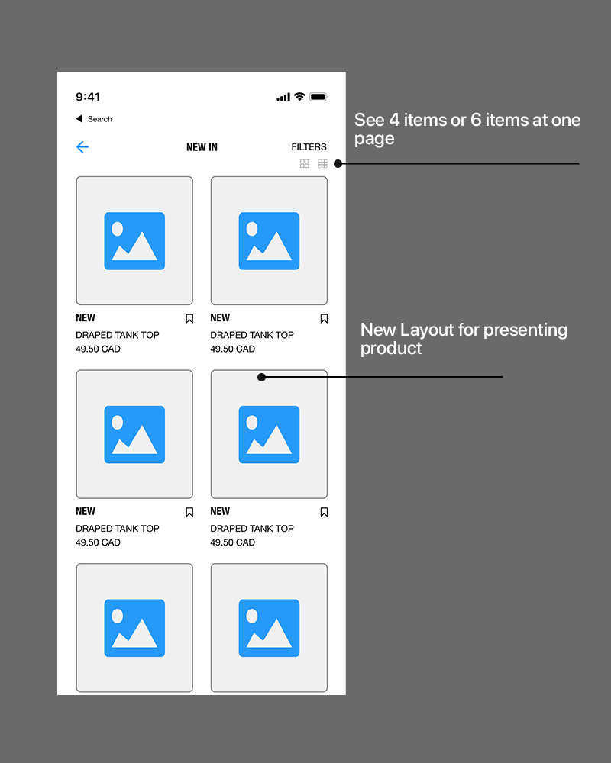Bookmark the top-left Draped Tank Top
The width and height of the screenshot is (611, 763).
pos(189,319)
